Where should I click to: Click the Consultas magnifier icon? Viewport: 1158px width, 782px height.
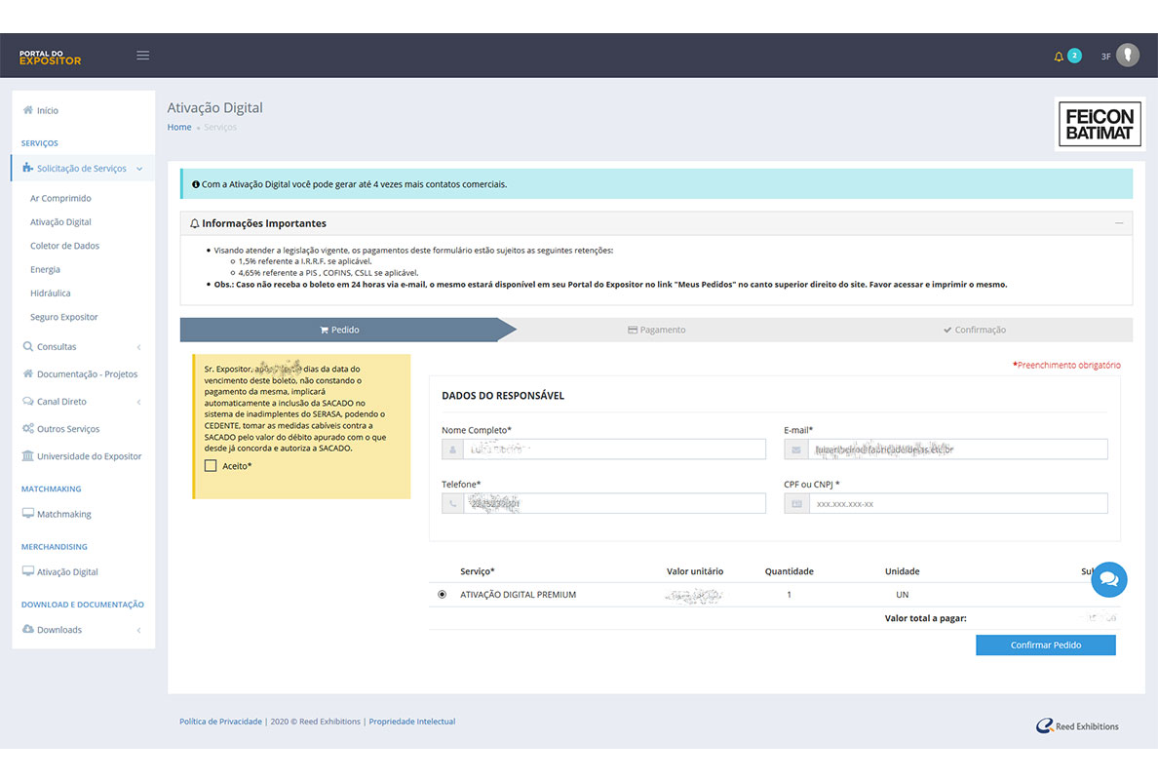28,346
